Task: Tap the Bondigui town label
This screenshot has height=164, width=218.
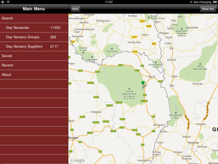Action: point(133,16)
